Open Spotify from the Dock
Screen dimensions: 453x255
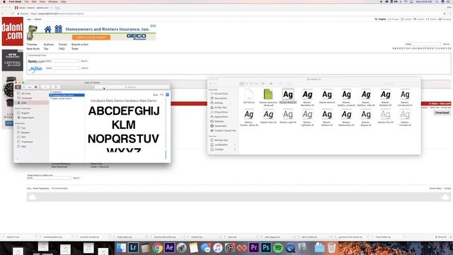click(278, 248)
